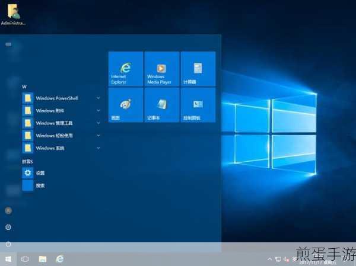The image size is (356, 266).
Task: Expand chevron beside Windows PowerShell
Action: click(98, 98)
